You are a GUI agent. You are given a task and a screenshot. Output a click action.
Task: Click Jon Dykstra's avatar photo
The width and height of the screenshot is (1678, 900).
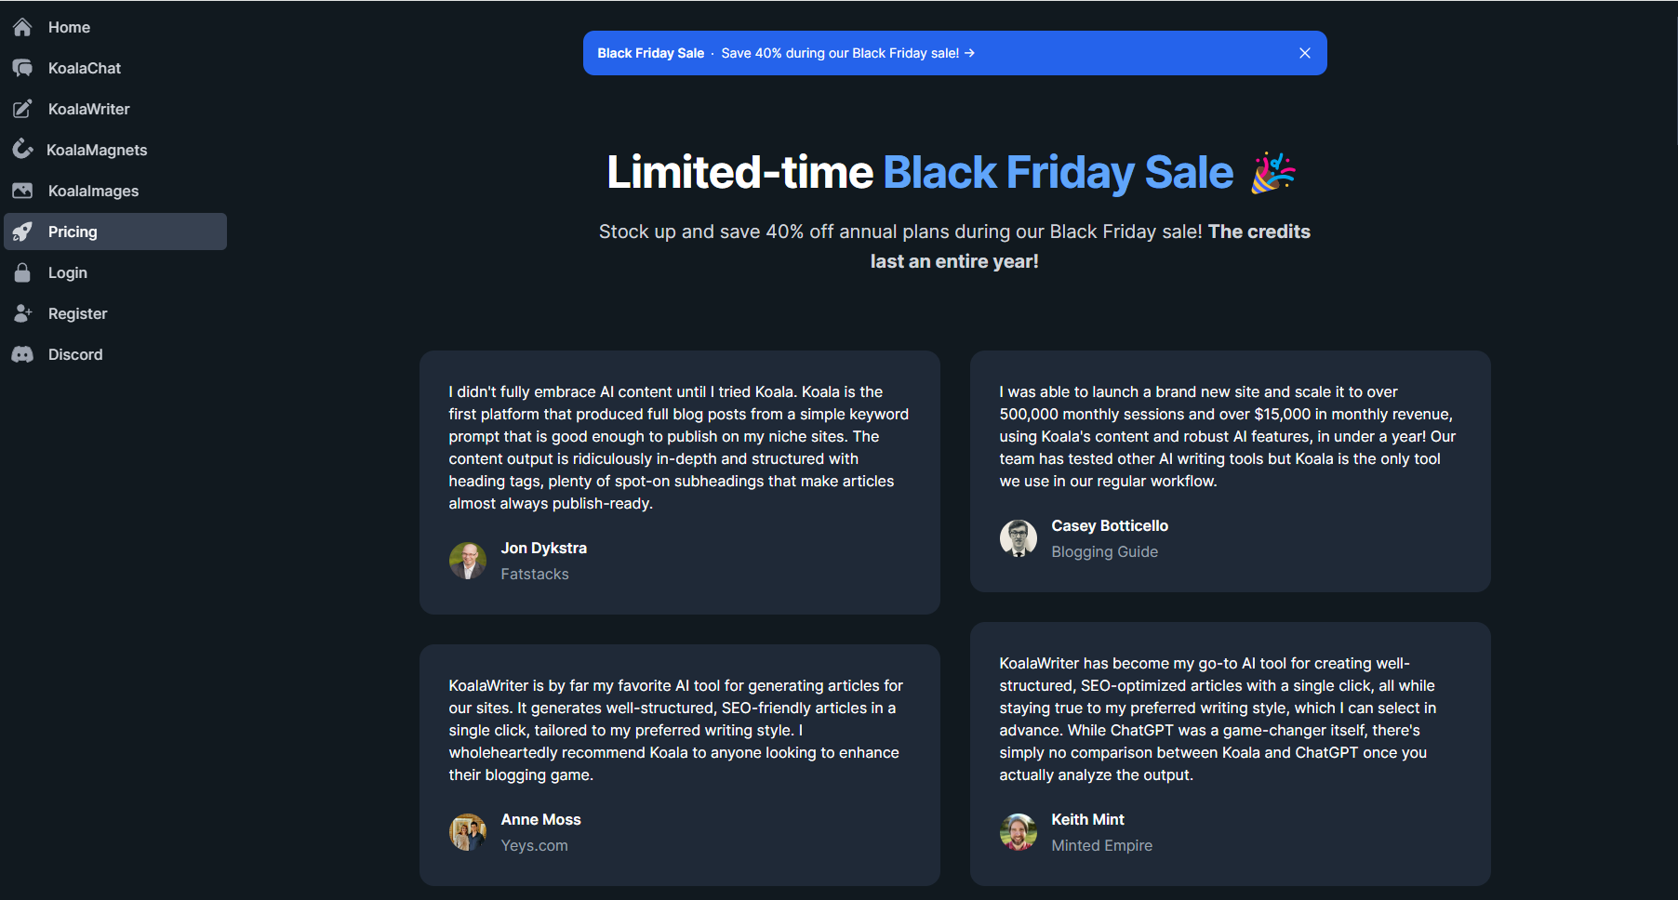[468, 561]
